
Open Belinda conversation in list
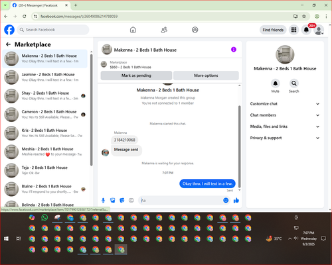click(45, 204)
